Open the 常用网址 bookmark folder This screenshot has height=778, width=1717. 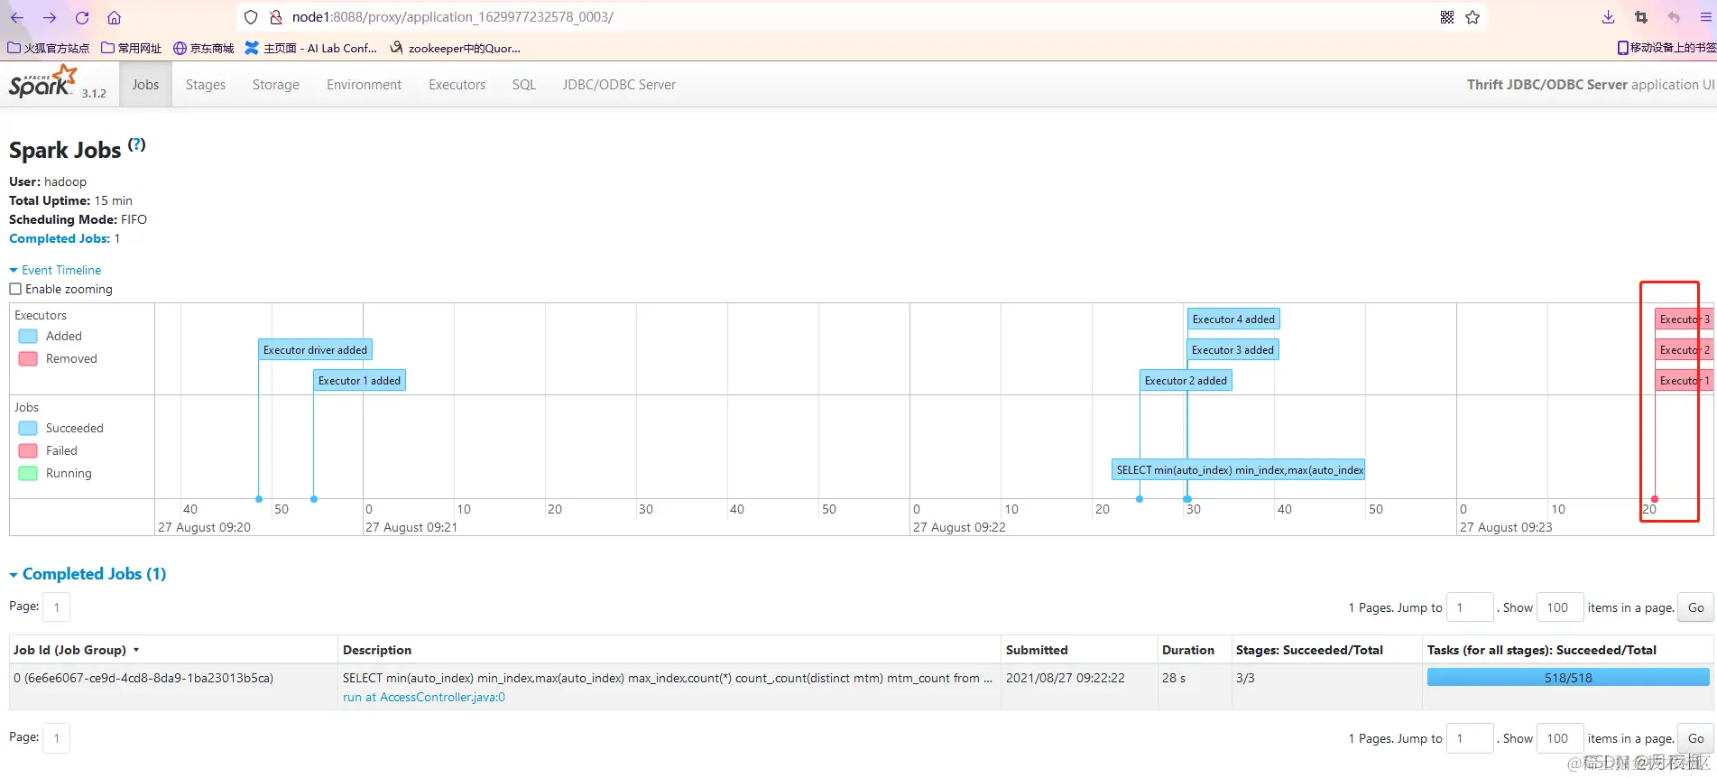(132, 48)
